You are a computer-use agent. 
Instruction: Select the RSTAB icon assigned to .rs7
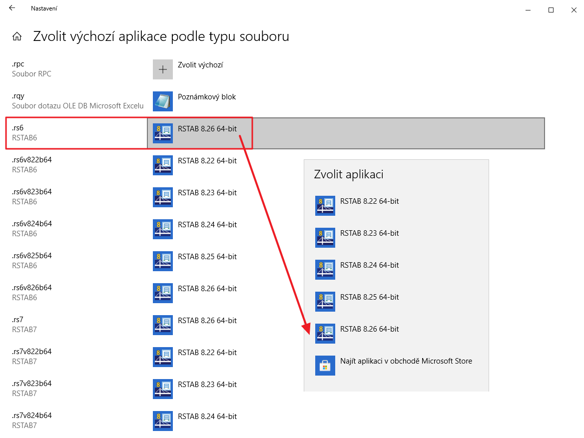[162, 325]
